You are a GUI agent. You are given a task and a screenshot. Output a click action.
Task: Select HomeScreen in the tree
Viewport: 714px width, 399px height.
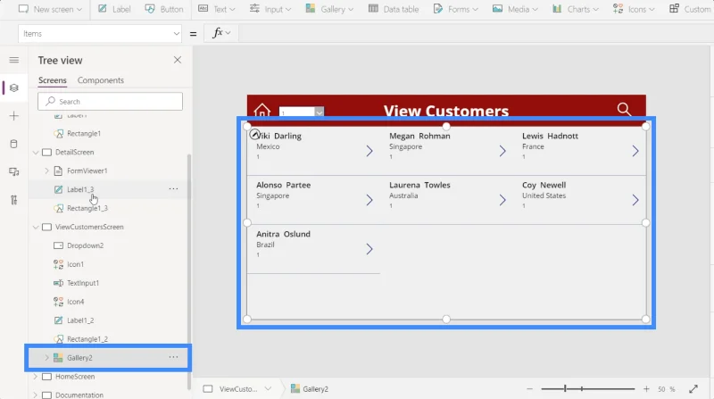point(75,377)
